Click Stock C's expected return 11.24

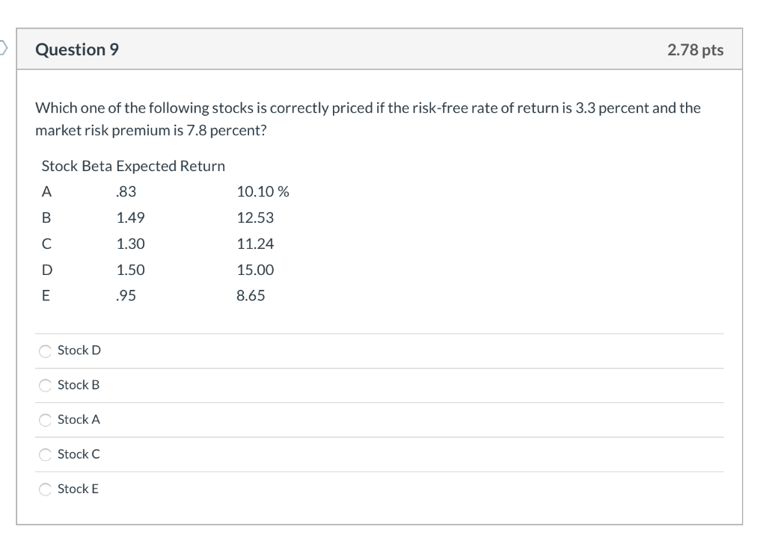(255, 244)
